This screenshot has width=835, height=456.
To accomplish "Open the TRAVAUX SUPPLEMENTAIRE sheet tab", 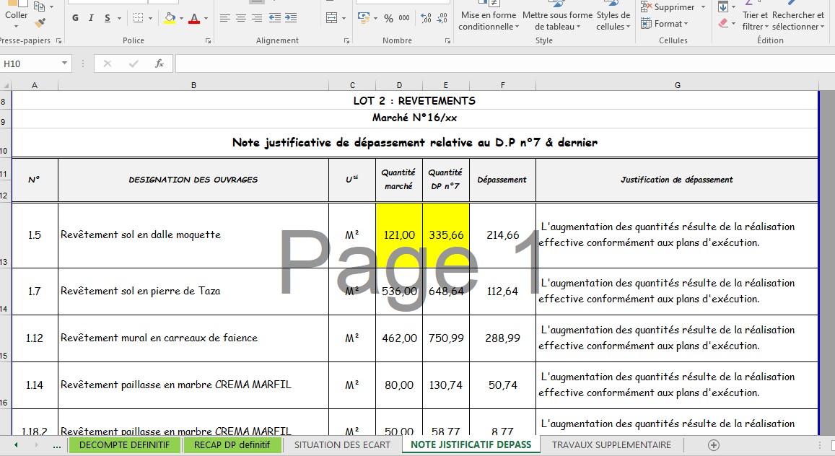I will (x=611, y=445).
